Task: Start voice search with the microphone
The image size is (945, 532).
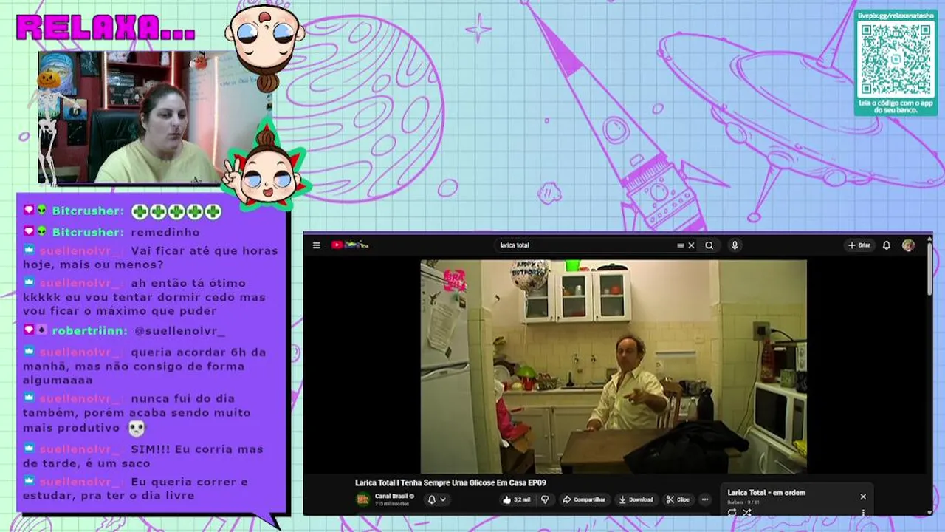Action: pos(735,245)
